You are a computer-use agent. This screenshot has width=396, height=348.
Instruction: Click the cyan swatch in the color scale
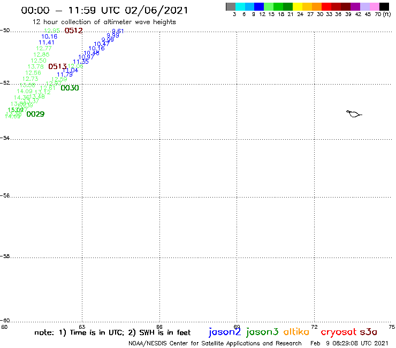[x=240, y=6]
